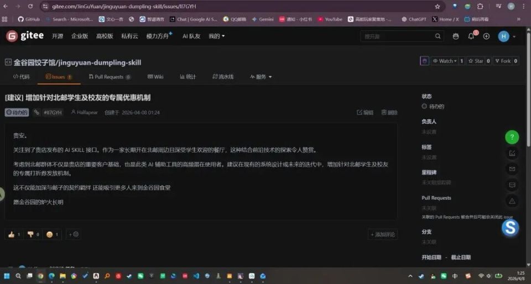Add thumbs up reaction to the issue
This screenshot has height=284, width=531.
[14, 234]
